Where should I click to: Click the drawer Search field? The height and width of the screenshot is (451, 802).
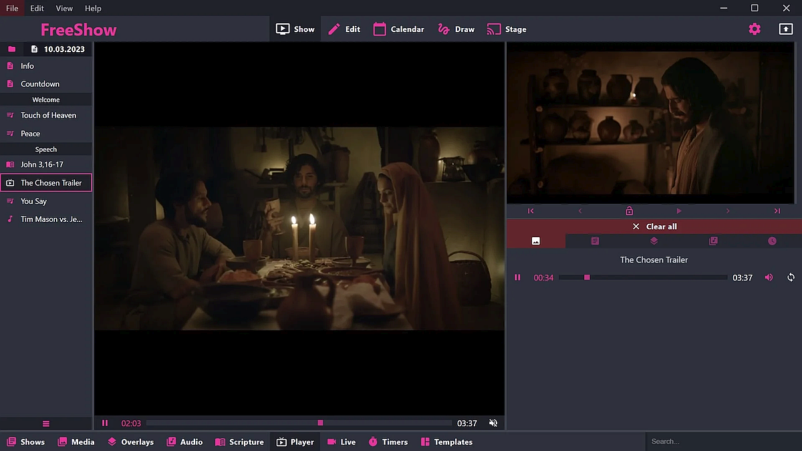pos(723,442)
